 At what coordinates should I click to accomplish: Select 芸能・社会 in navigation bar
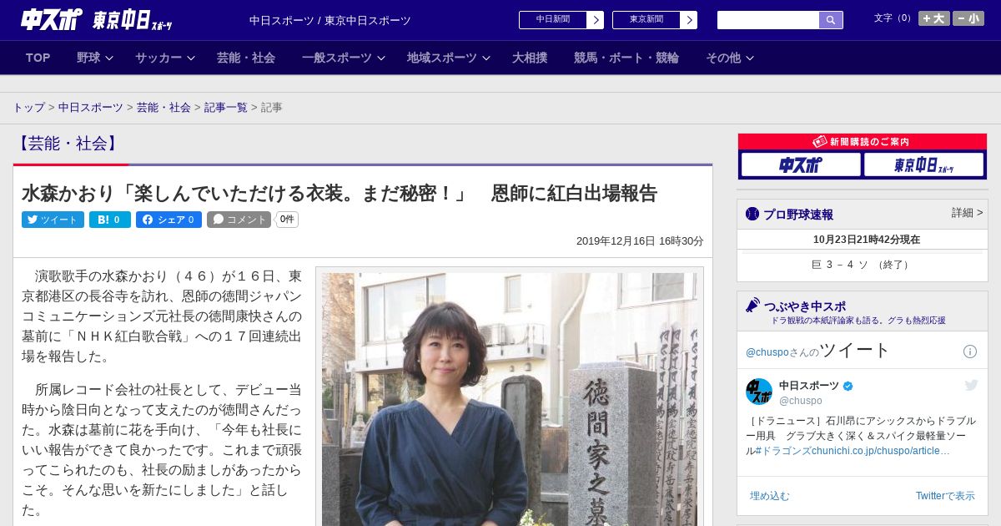click(246, 58)
